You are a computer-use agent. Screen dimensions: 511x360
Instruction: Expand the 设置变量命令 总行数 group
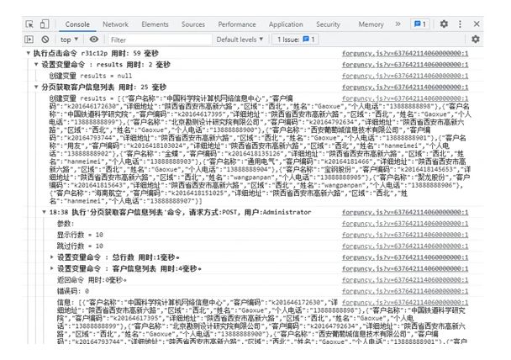coord(52,257)
